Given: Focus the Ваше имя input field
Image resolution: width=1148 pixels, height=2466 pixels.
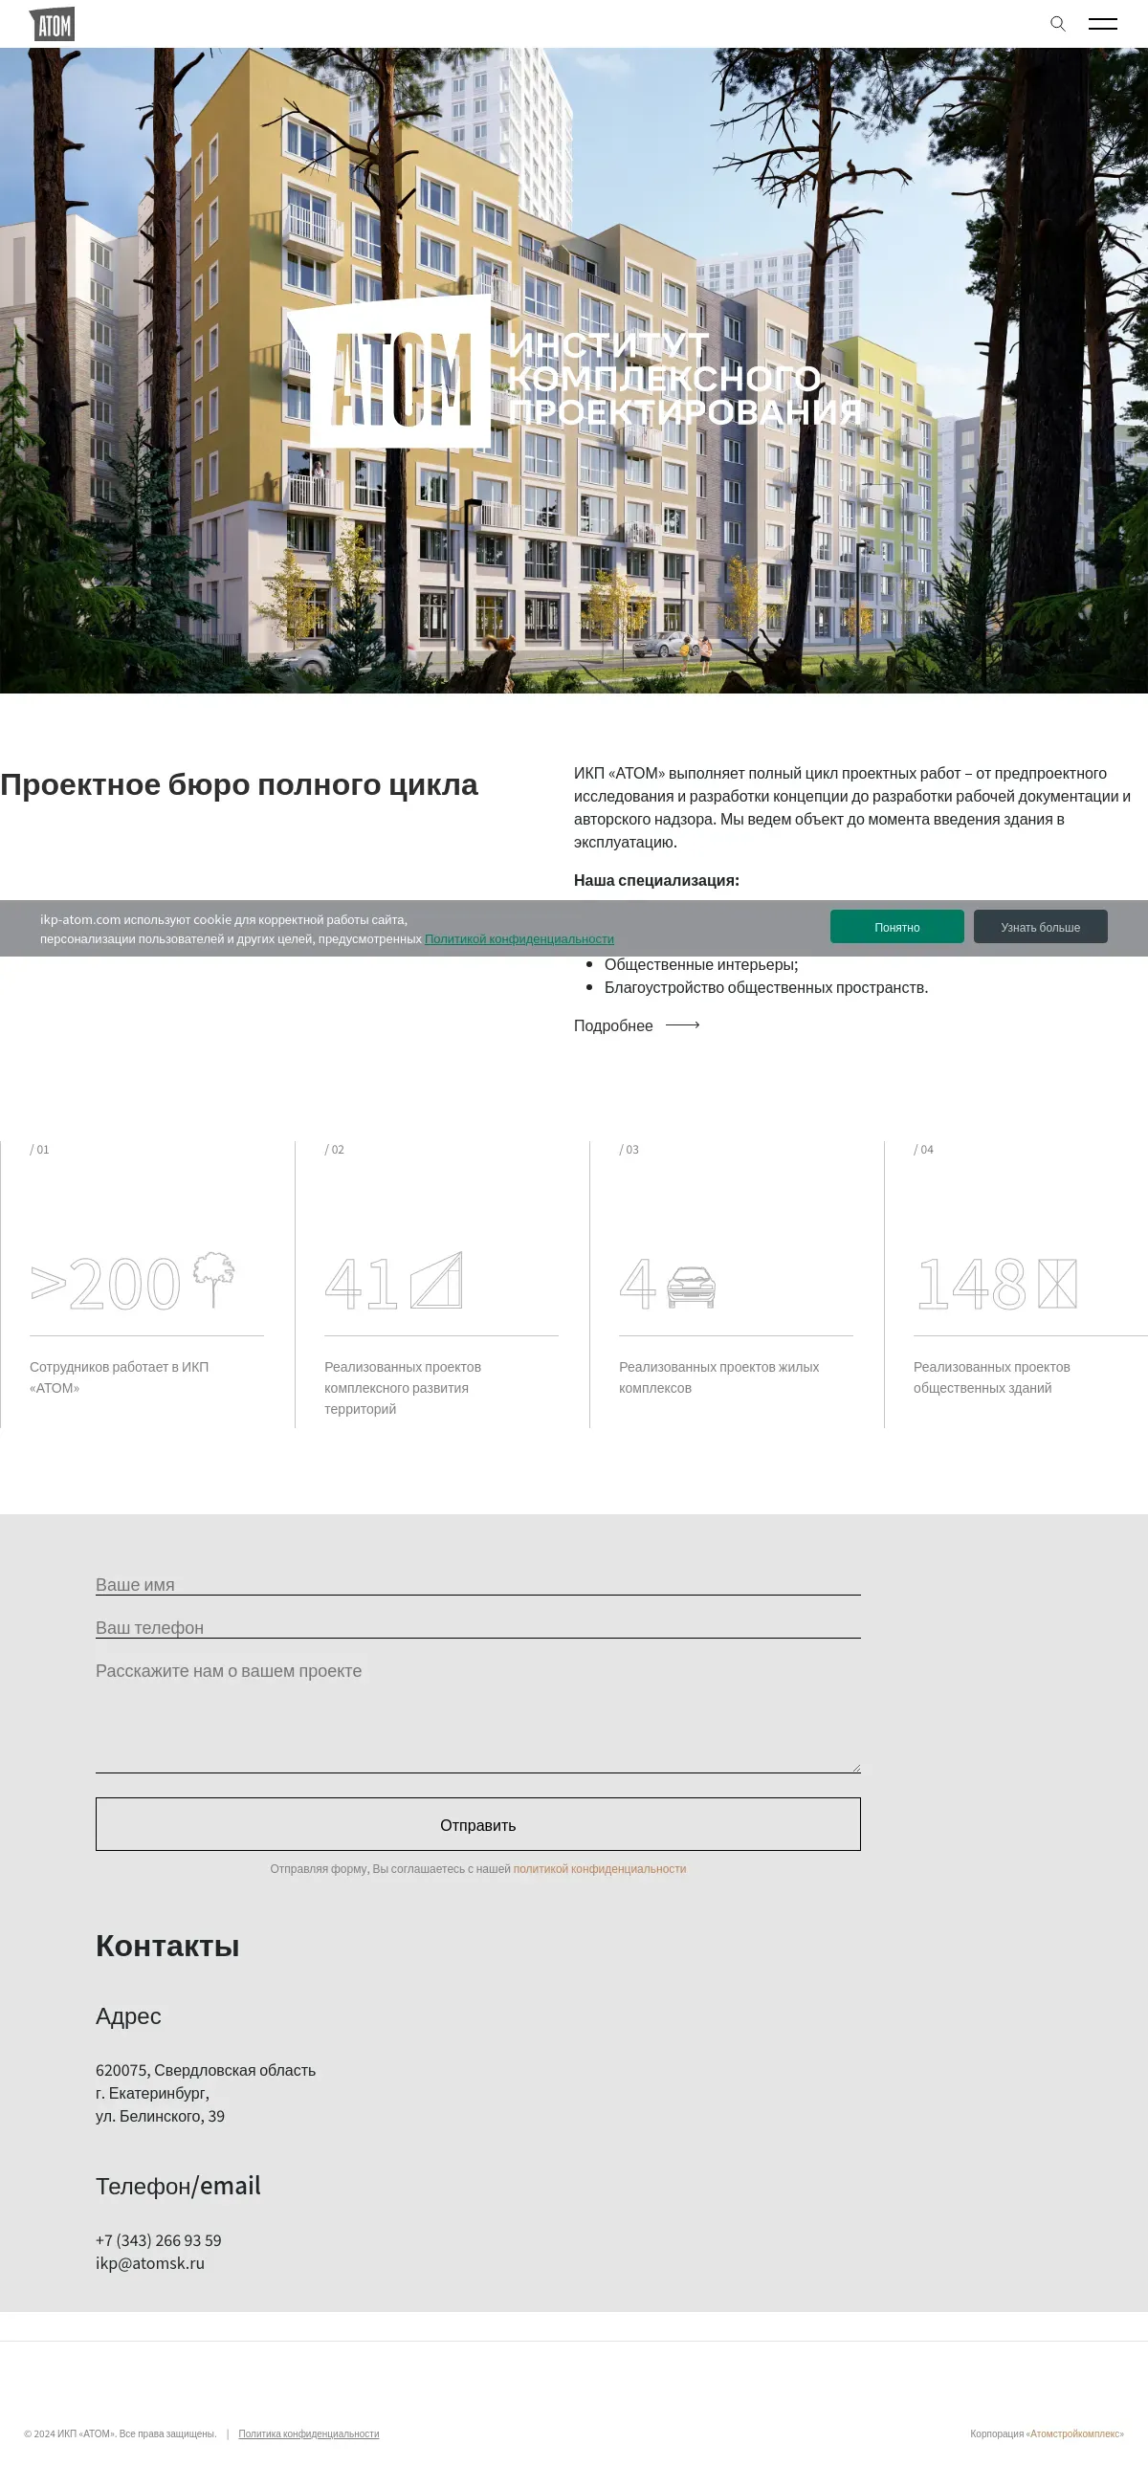Looking at the screenshot, I should [477, 1584].
